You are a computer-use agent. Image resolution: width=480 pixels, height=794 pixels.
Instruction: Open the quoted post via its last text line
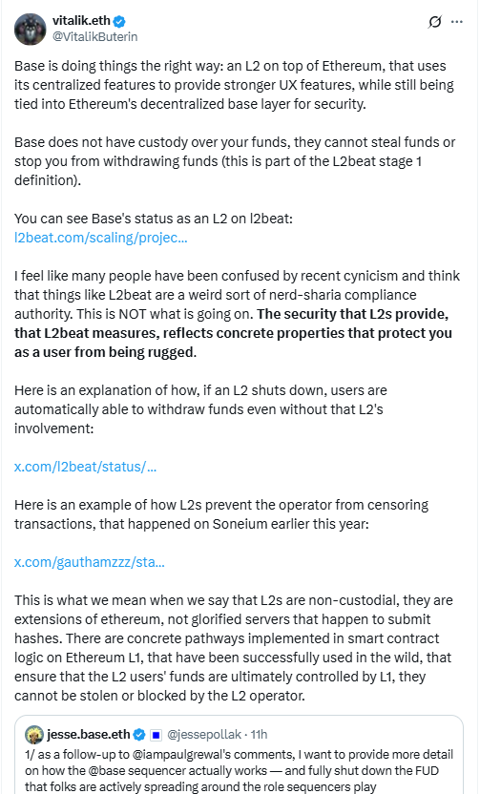pos(200,787)
